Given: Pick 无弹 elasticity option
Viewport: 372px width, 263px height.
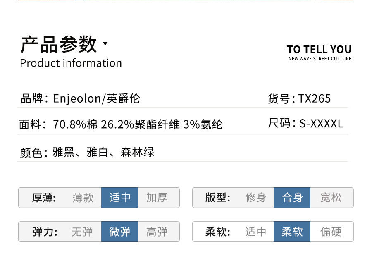Looking at the screenshot, I should pos(82,232).
